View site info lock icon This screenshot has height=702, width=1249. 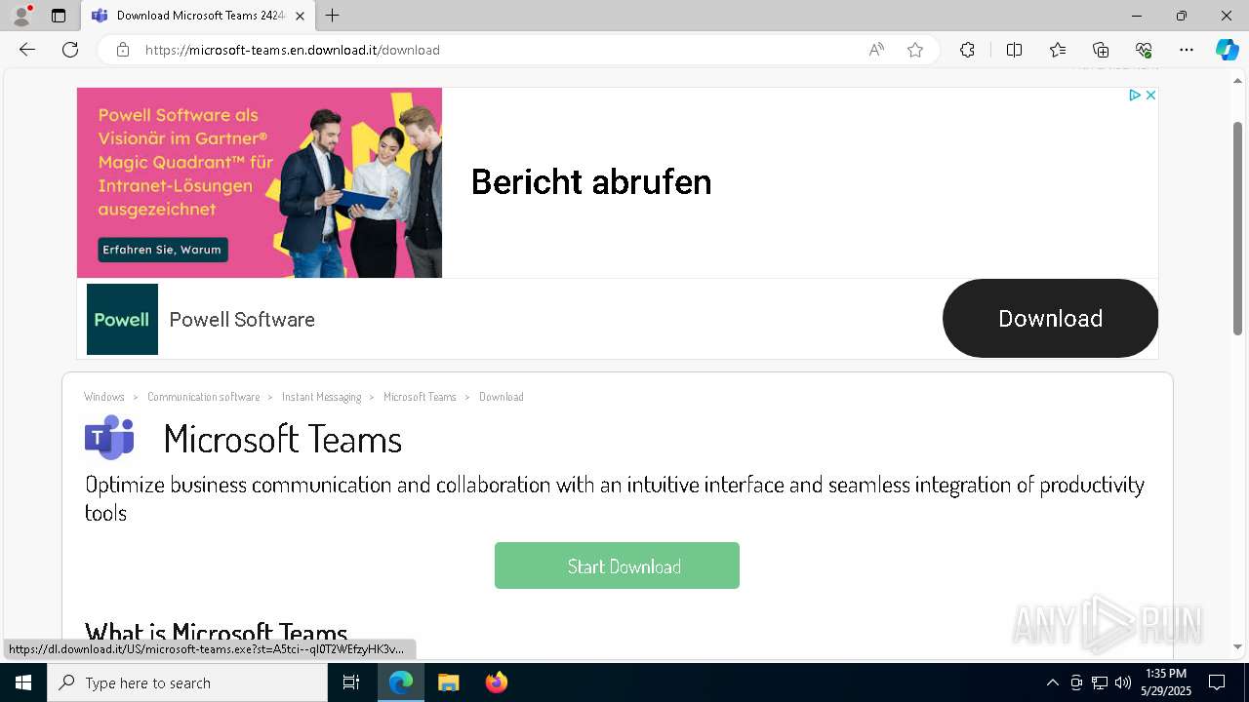(x=123, y=50)
